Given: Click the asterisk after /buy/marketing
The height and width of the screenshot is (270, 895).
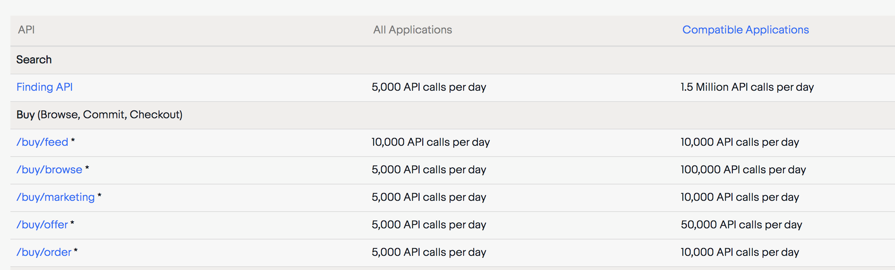Looking at the screenshot, I should [x=100, y=196].
